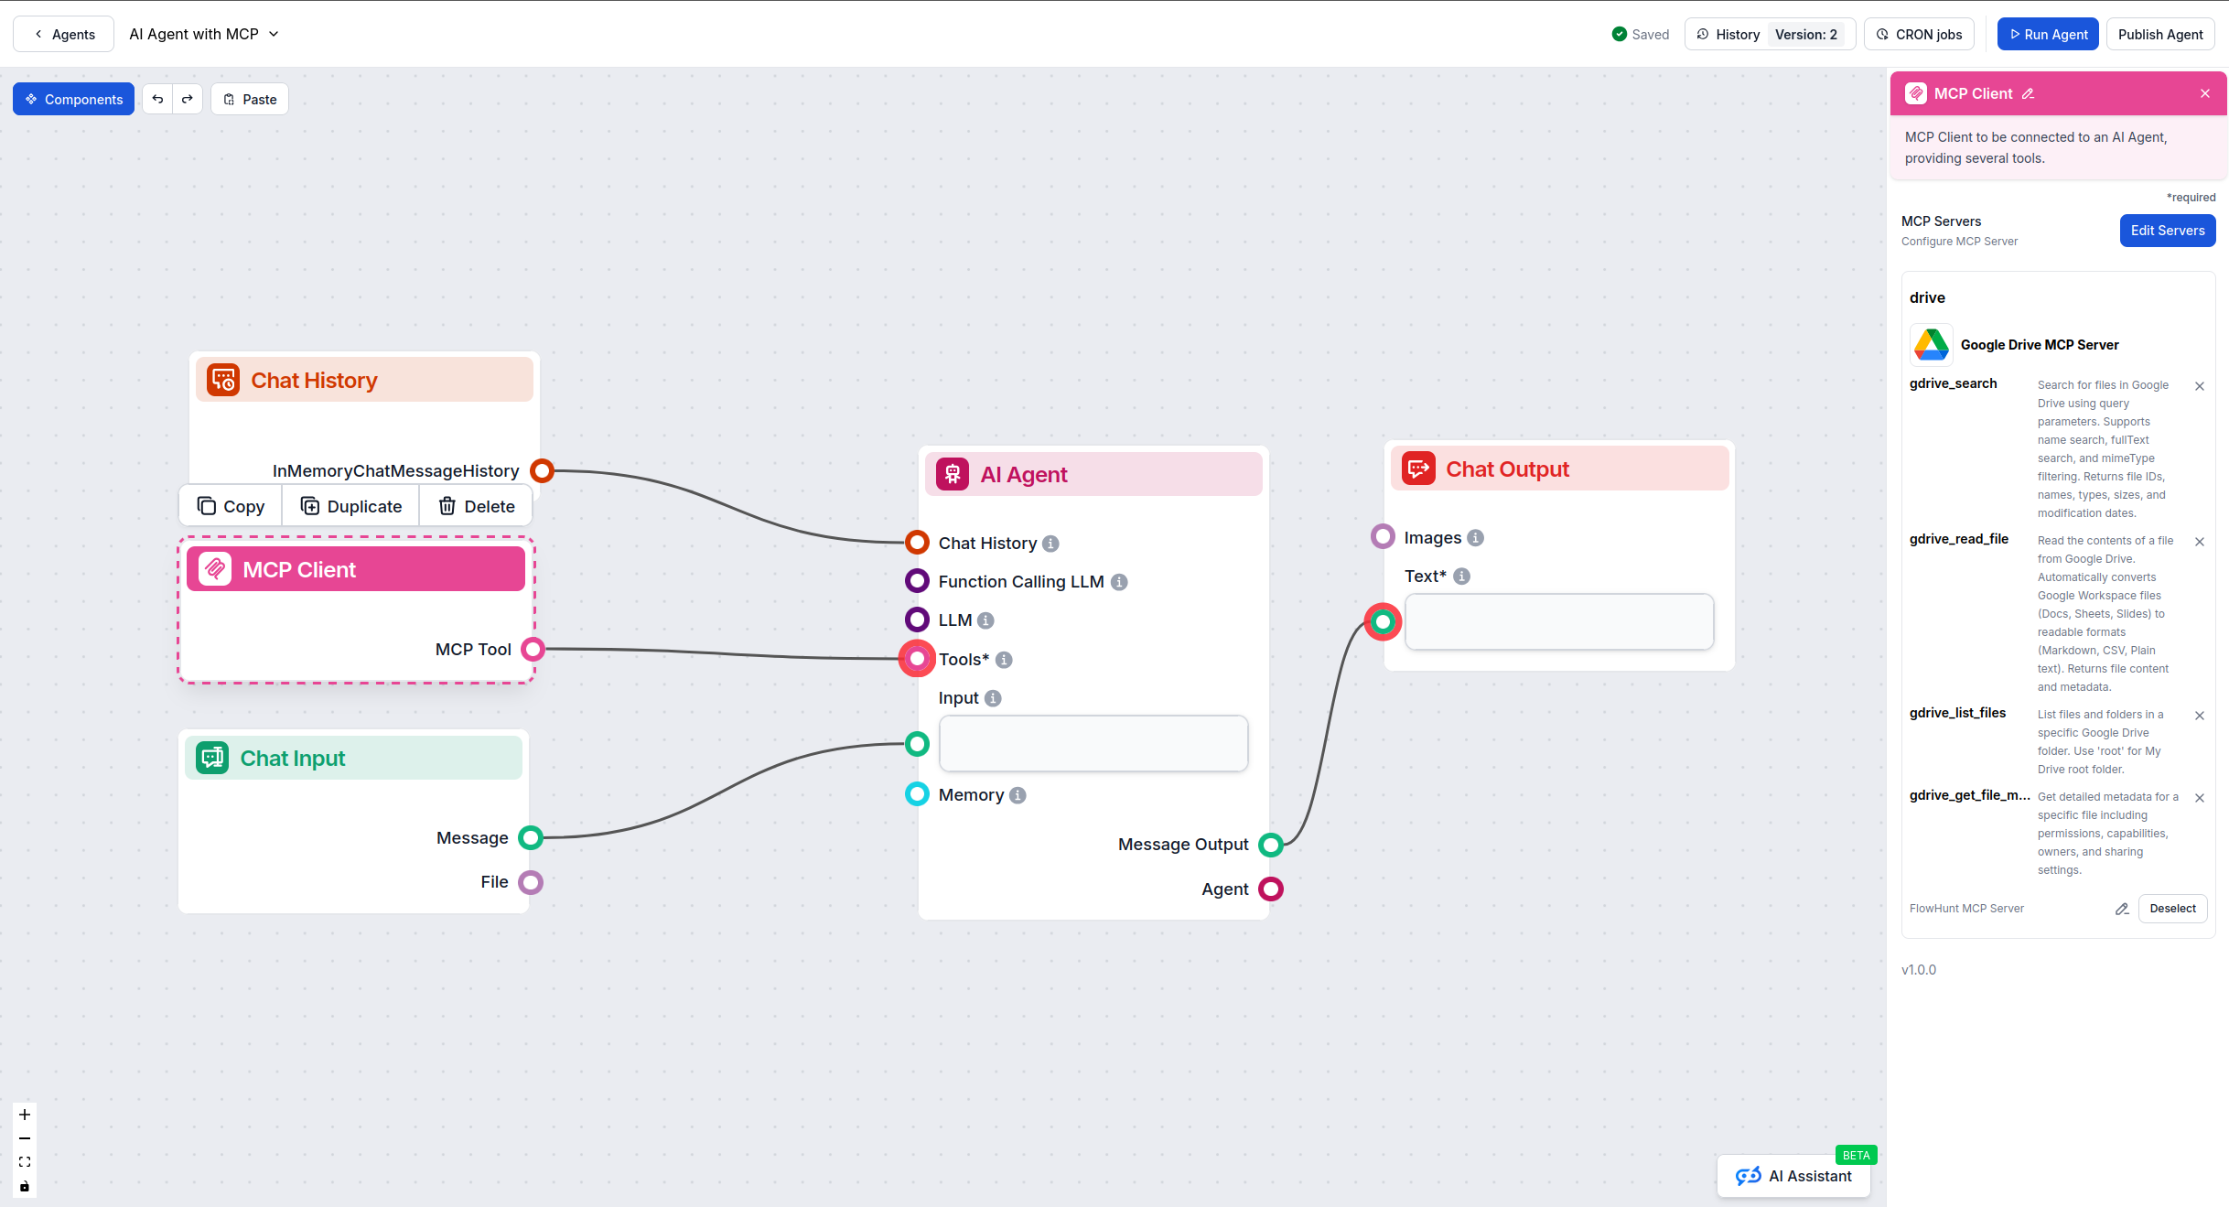Select Delete in node context menu
2229x1207 pixels.
[x=476, y=506]
